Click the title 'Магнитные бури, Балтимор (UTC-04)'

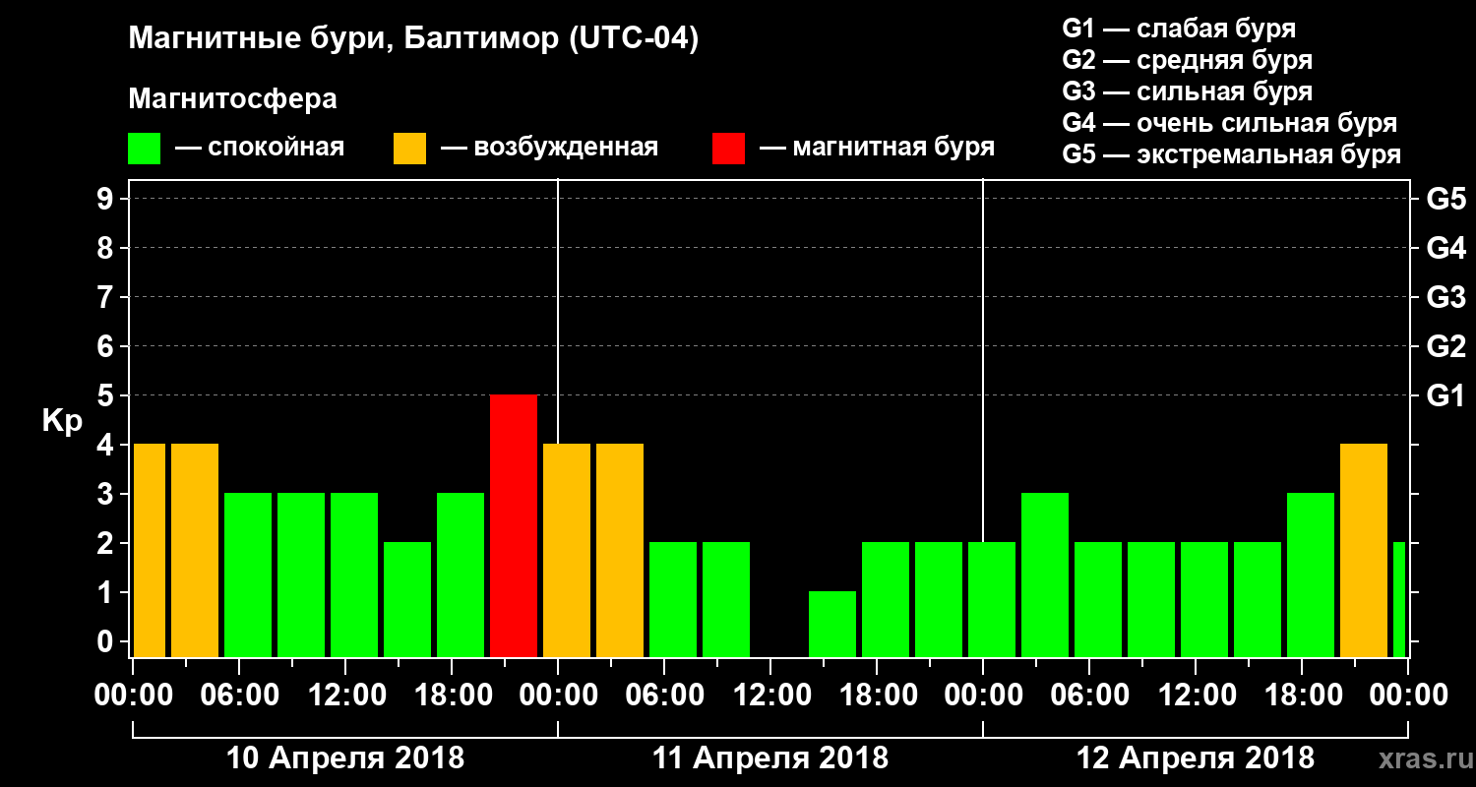[x=413, y=40]
